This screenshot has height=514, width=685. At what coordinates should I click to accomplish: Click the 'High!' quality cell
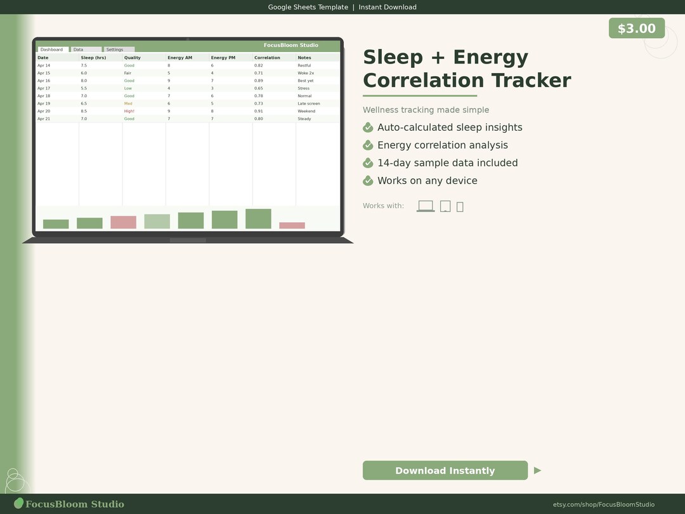pyautogui.click(x=129, y=111)
